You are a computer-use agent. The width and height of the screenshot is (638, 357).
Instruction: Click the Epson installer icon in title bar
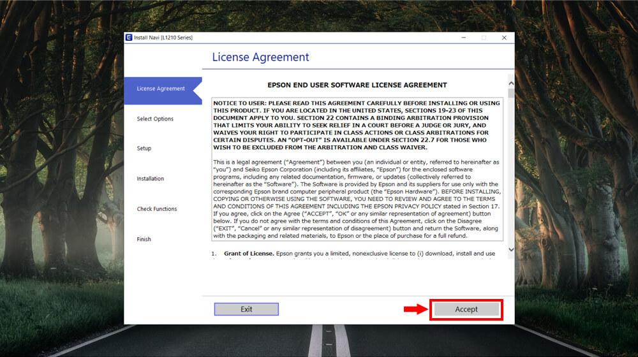(129, 38)
